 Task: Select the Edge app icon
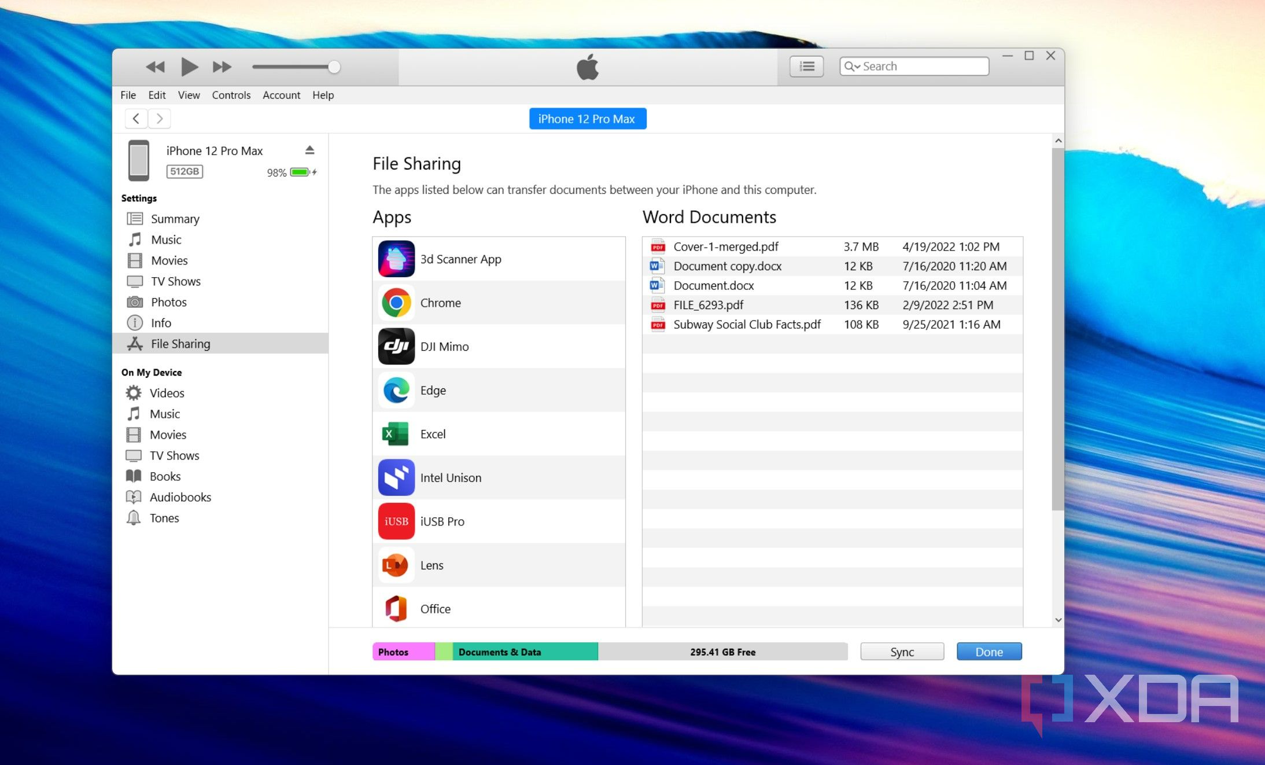pos(396,390)
